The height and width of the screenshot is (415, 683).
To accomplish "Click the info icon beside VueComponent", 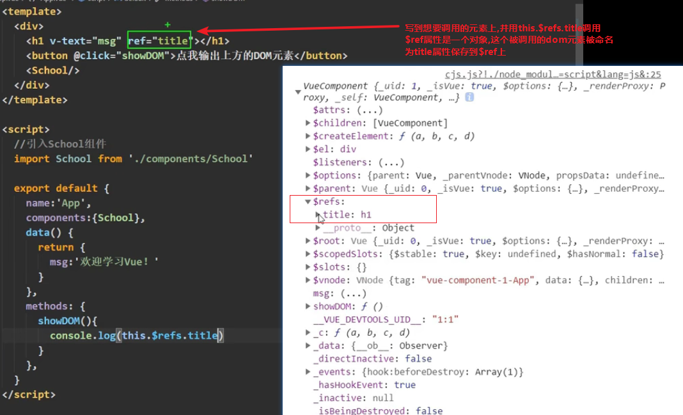I will (469, 97).
